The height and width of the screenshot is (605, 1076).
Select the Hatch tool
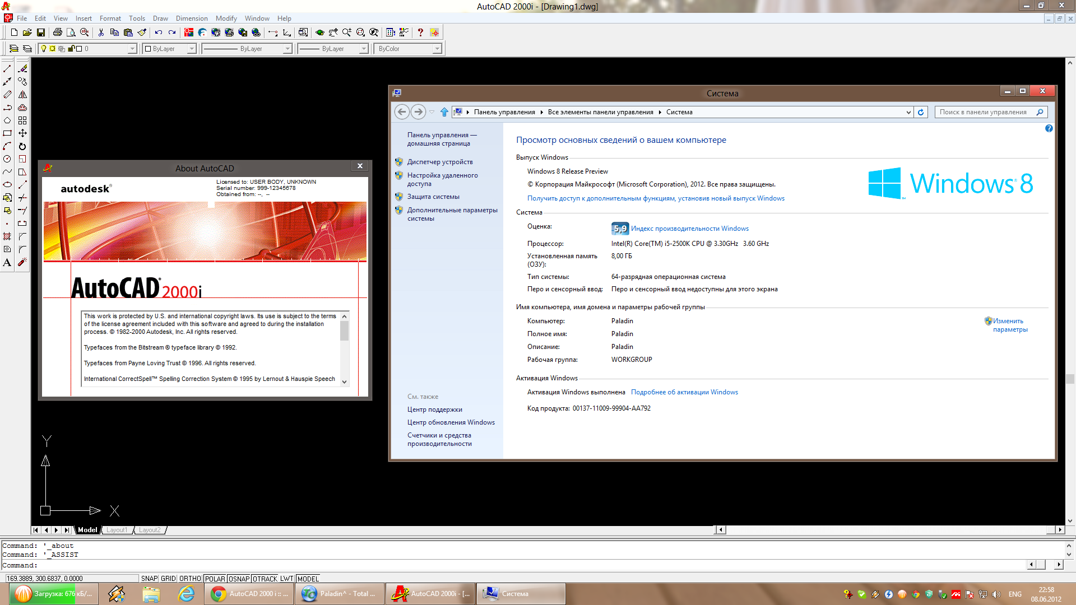coord(7,236)
